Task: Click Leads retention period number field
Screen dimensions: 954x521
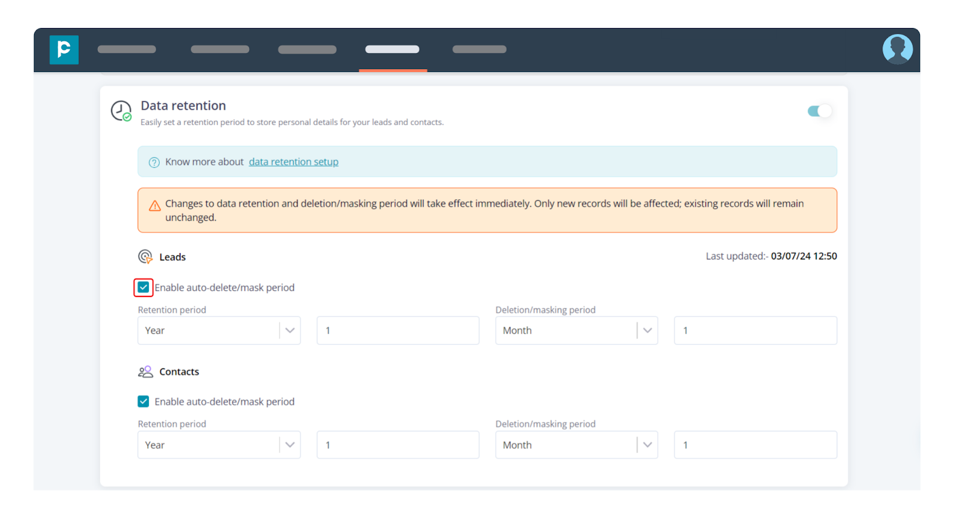Action: tap(398, 330)
